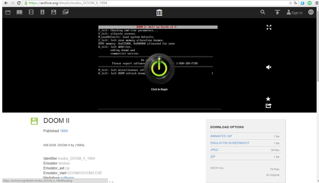The width and height of the screenshot is (319, 183).
Task: Open the Images section icon
Action: click(x=65, y=12)
